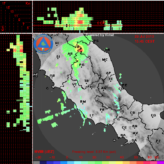Pick the dark navy swatch in color scale
Image resolution: width=164 pixels, height=164 pixels.
[x=43, y=162]
